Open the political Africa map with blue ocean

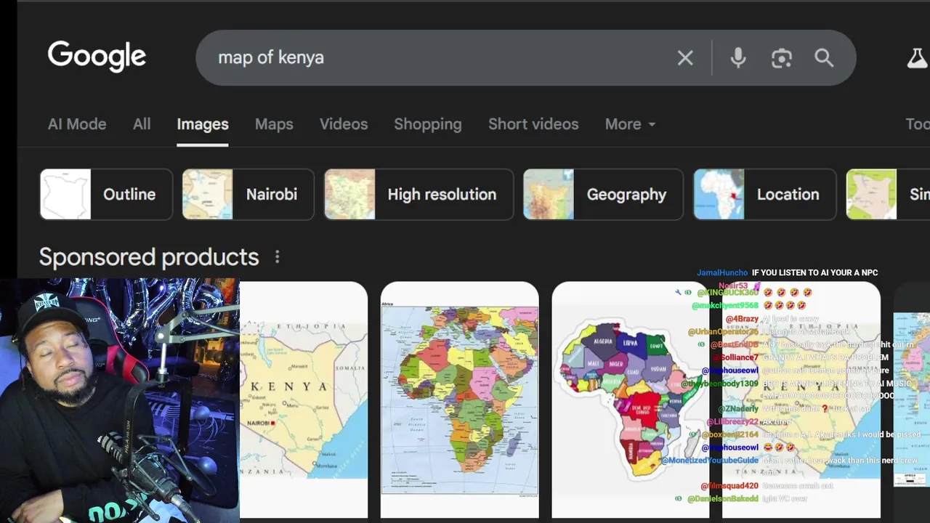[x=460, y=400]
